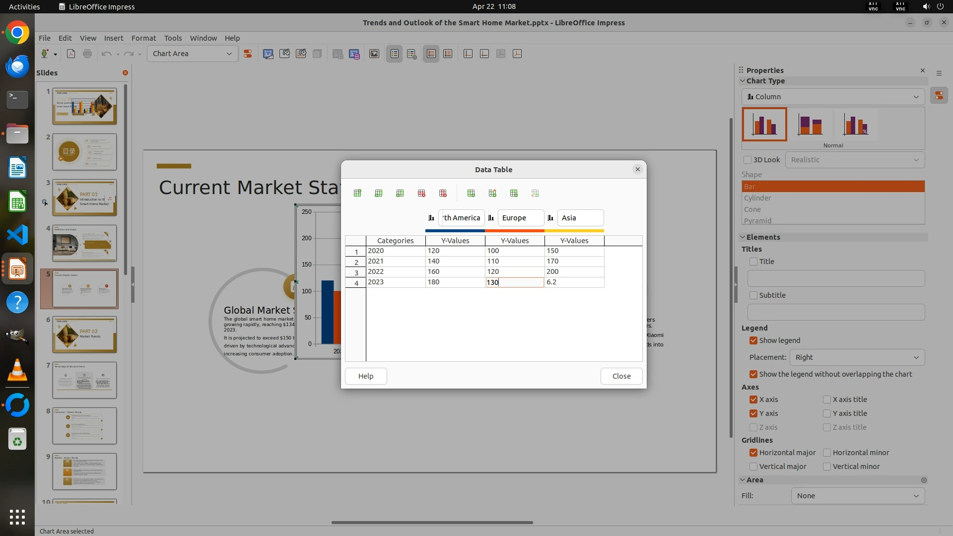
Task: Click the Insert Series icon
Action: (379, 194)
